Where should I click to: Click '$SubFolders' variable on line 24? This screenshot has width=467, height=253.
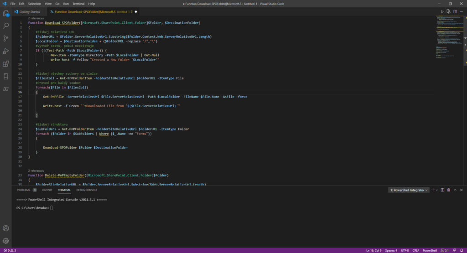46,129
